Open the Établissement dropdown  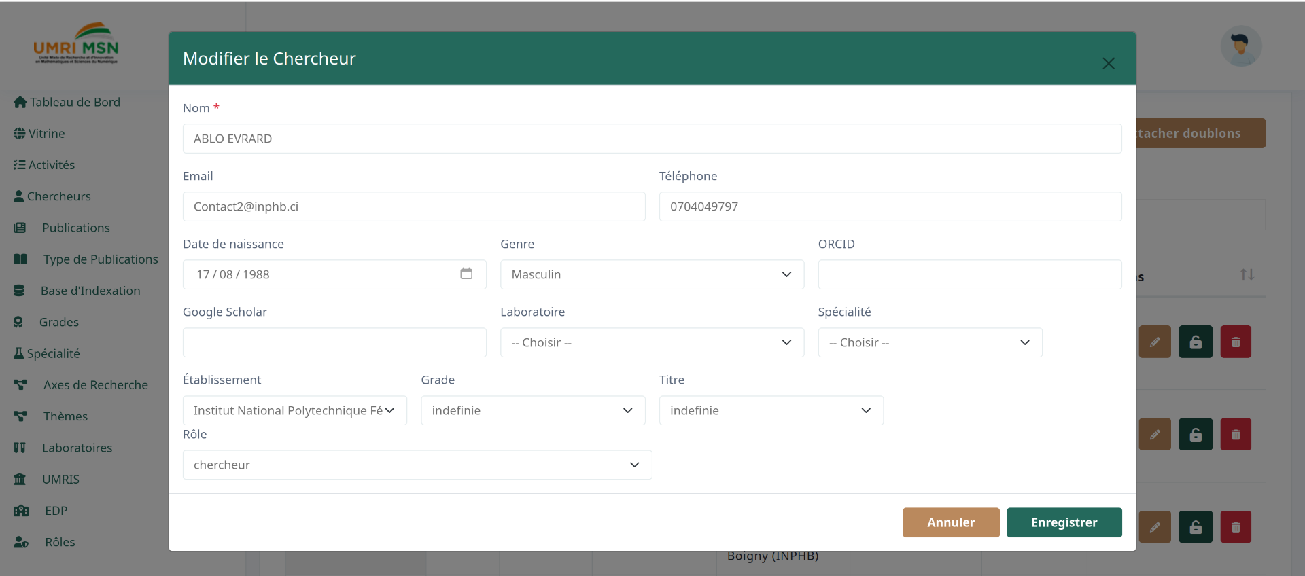295,410
